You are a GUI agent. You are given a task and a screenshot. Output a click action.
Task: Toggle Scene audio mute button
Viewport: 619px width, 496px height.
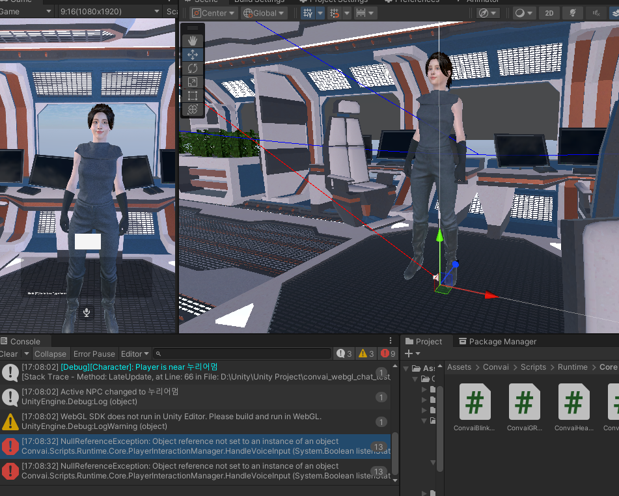tap(596, 13)
